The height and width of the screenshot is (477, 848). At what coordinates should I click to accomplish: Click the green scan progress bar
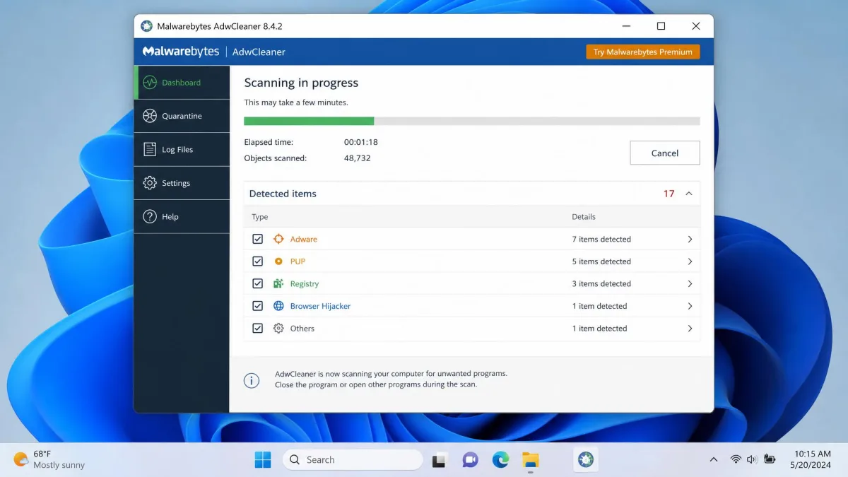[309, 121]
